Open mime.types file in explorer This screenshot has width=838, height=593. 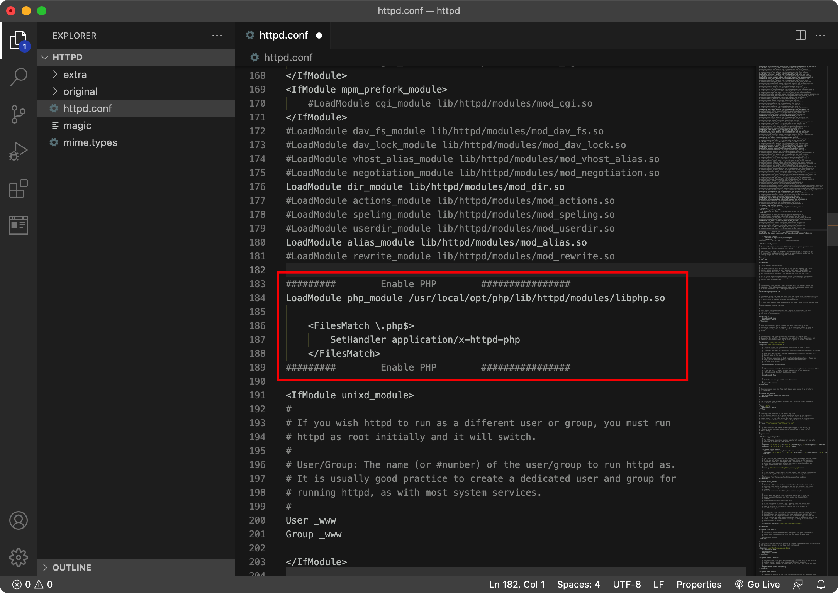90,142
